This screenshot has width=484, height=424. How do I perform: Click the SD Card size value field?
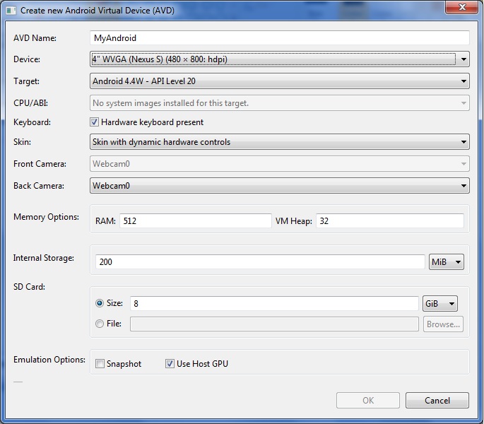[274, 303]
